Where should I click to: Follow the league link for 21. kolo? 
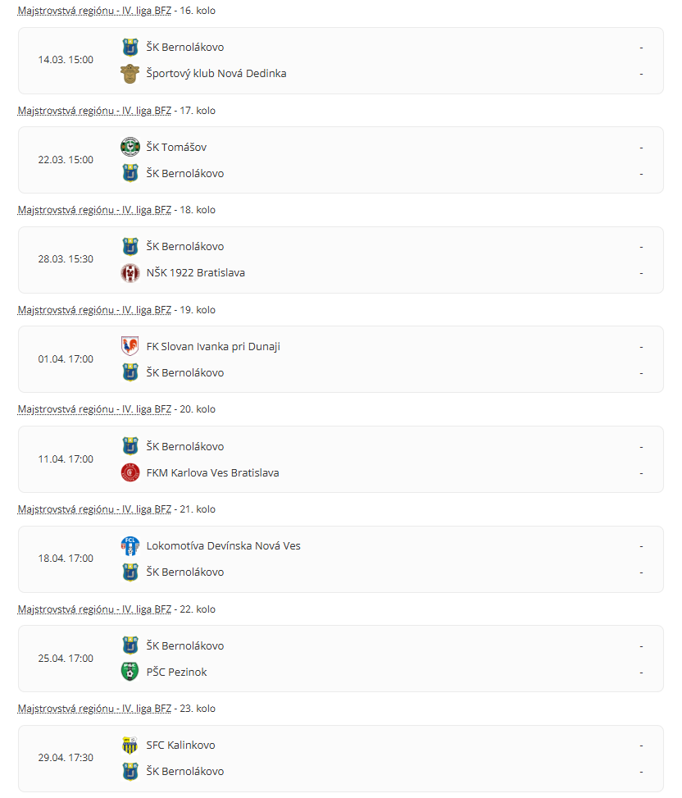94,509
